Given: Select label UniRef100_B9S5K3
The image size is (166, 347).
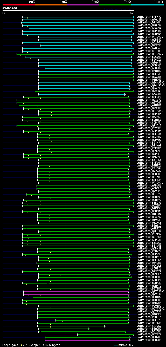Looking at the screenshot, I should point(149,108).
